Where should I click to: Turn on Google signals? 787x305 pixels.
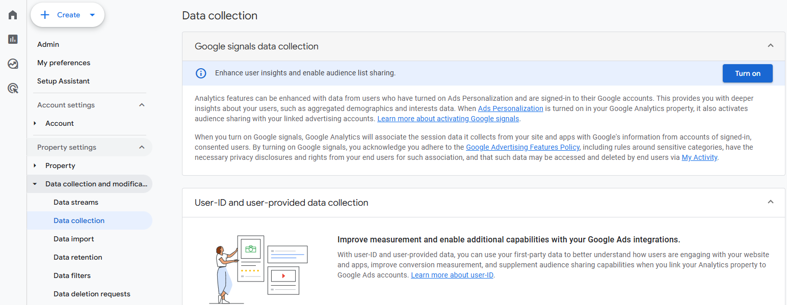747,73
